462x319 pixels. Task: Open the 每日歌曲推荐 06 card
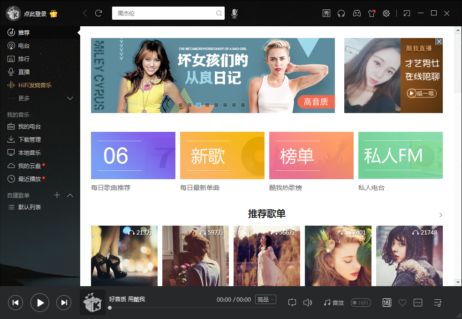(x=133, y=155)
